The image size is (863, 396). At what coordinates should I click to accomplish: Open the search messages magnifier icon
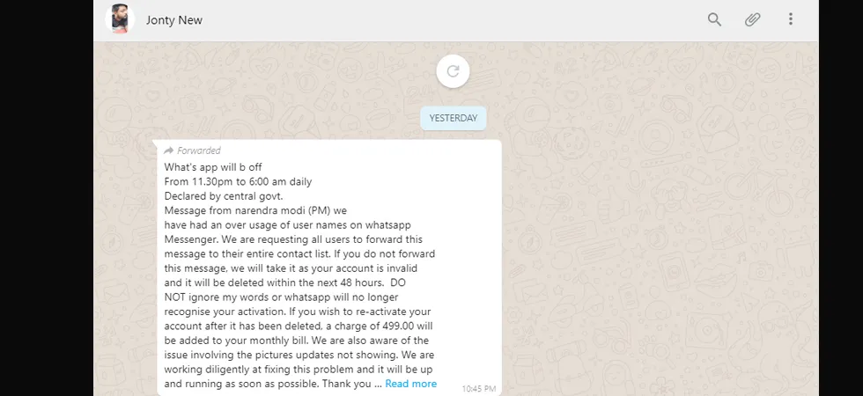tap(714, 19)
